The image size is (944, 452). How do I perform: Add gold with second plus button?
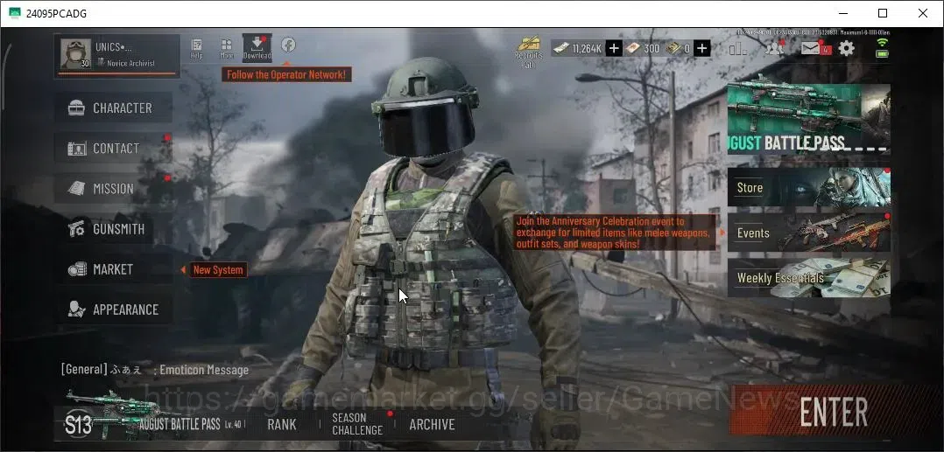(702, 49)
